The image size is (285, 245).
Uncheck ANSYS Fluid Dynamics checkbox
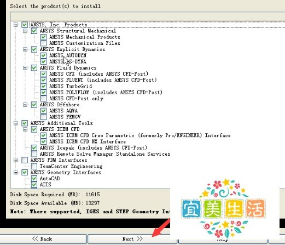pos(34,68)
